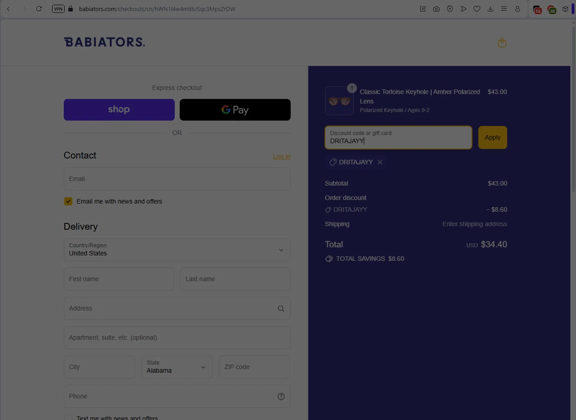Click the sunglasses product thumbnail
Screen dimensions: 576x420
[339, 101]
